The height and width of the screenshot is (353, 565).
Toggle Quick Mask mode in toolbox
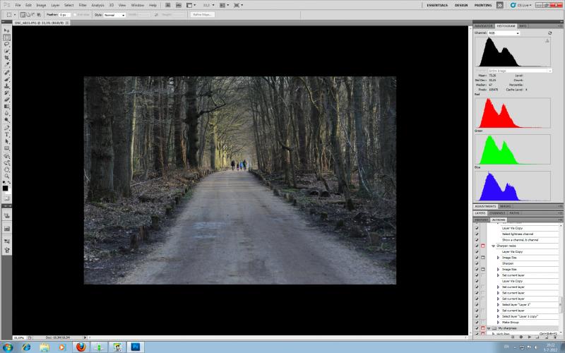6,198
